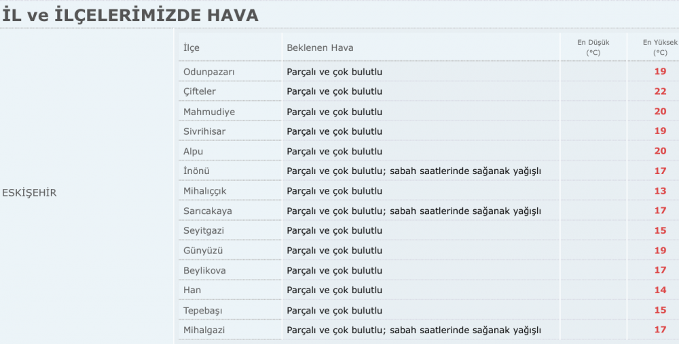Click the Han district name
The height and width of the screenshot is (344, 679).
point(192,290)
